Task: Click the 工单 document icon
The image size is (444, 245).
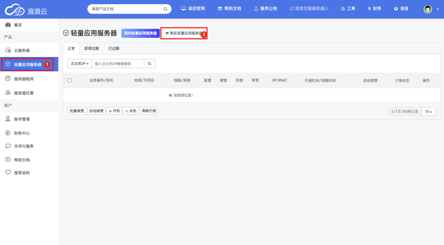Action: pos(343,9)
